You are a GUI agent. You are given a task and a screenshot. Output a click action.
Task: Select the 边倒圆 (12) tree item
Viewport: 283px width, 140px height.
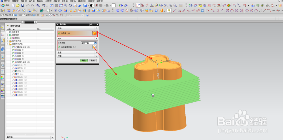tap(22, 80)
